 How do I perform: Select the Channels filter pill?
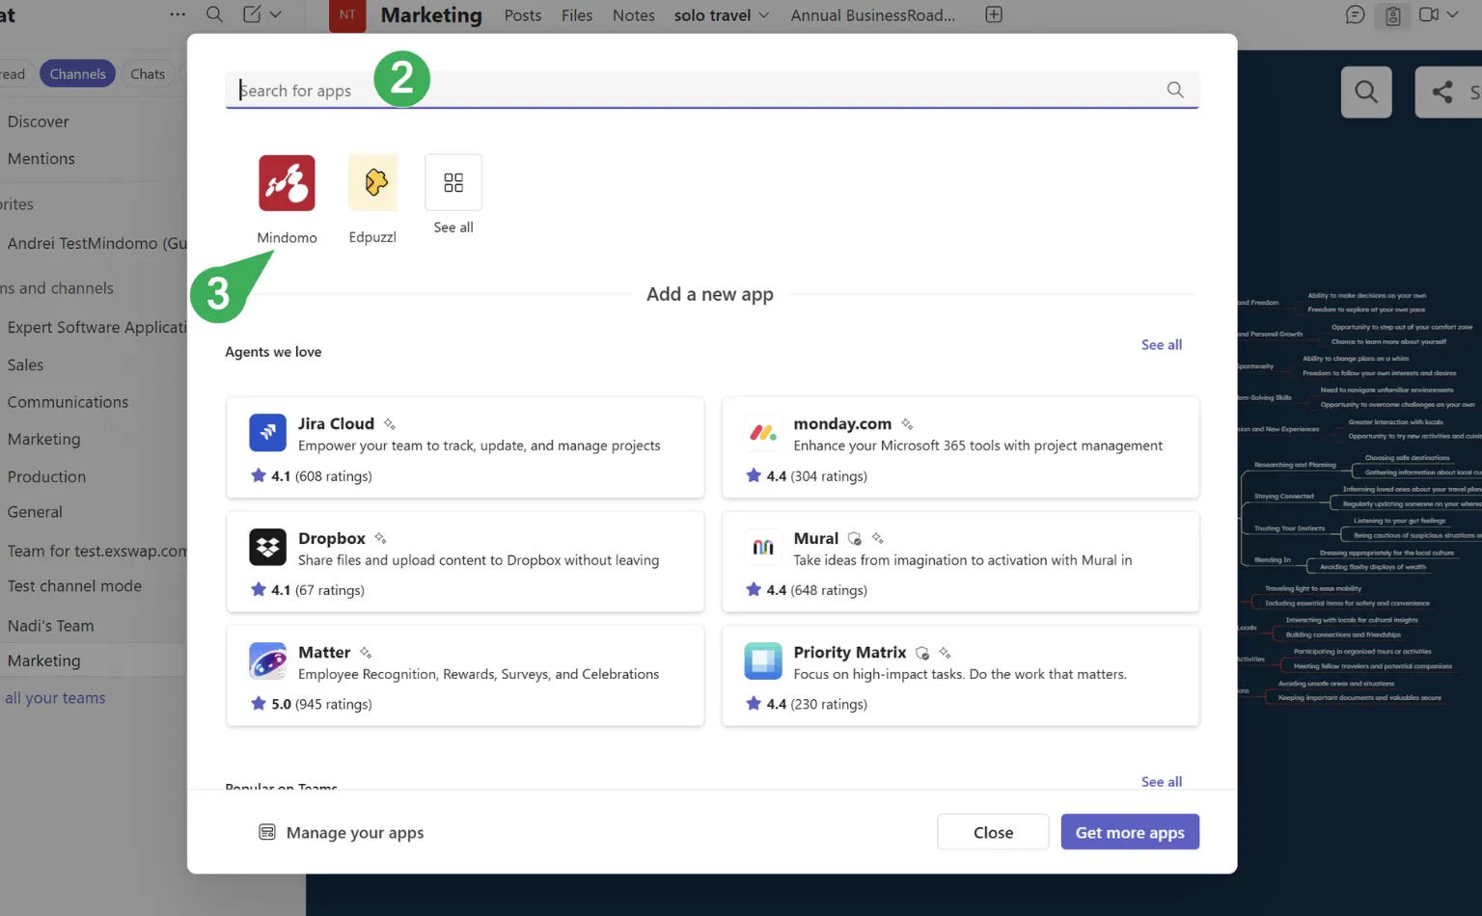(x=77, y=74)
